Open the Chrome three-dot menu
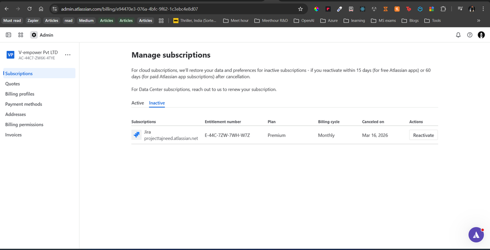Image resolution: width=490 pixels, height=250 pixels. point(483,9)
